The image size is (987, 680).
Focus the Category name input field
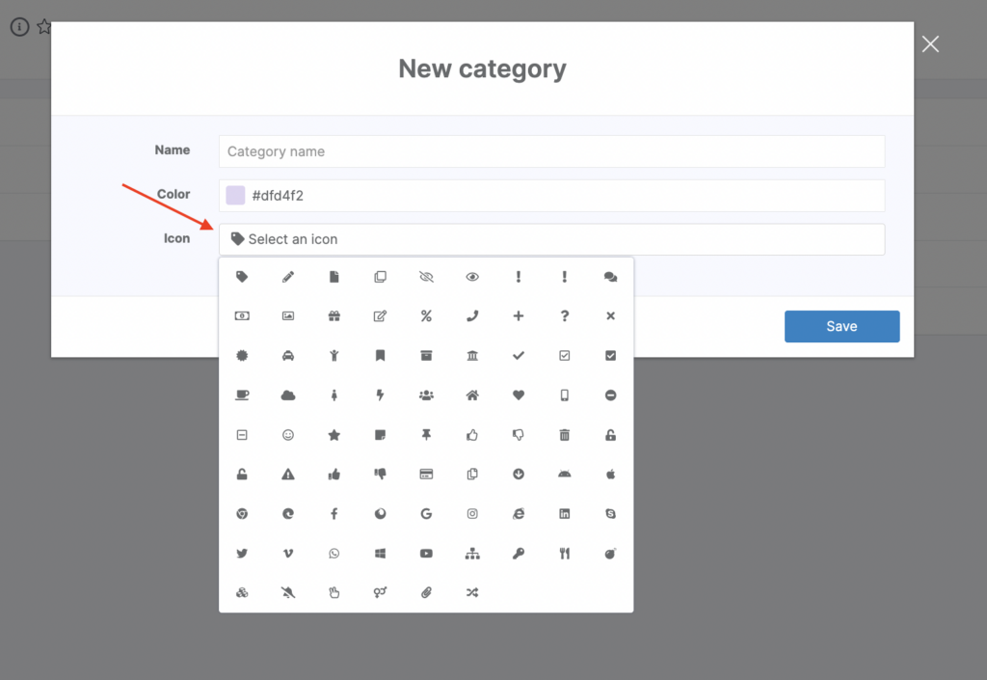[x=551, y=151]
